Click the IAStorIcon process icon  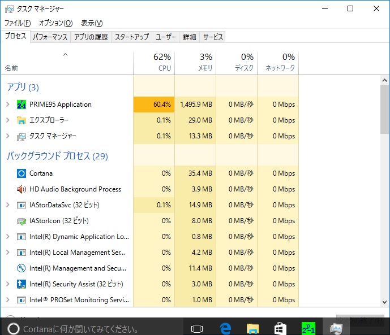[22, 221]
